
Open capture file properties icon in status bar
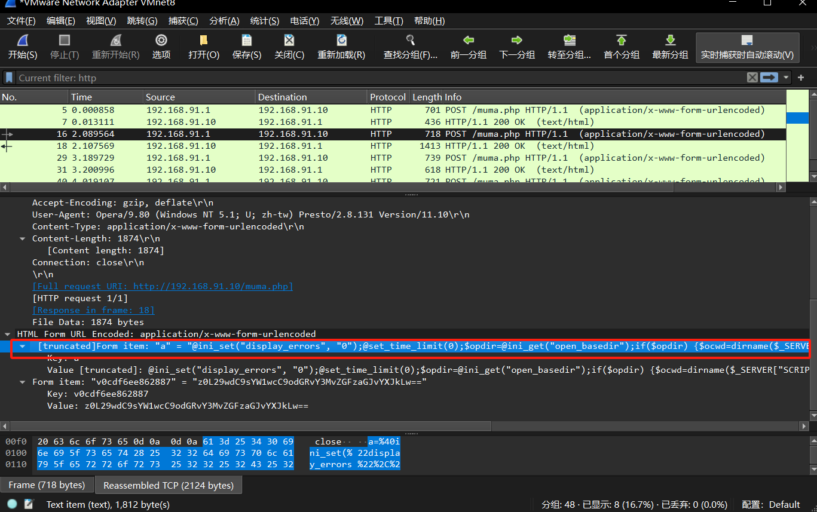29,504
